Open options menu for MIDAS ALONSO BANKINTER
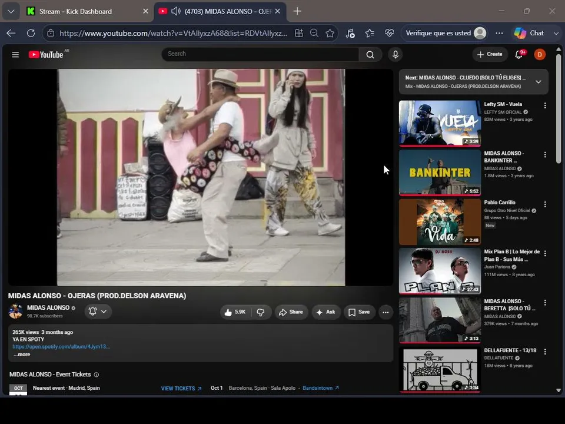The width and height of the screenshot is (565, 424). pyautogui.click(x=545, y=155)
